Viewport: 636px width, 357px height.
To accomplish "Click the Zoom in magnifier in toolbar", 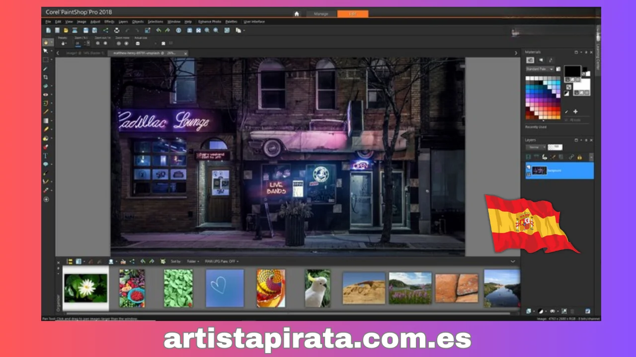I will coord(216,30).
